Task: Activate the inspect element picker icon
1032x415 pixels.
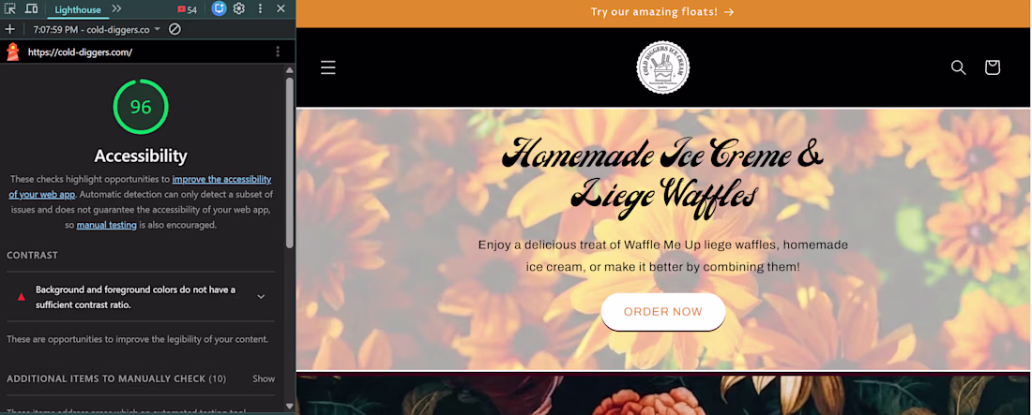Action: click(x=10, y=9)
